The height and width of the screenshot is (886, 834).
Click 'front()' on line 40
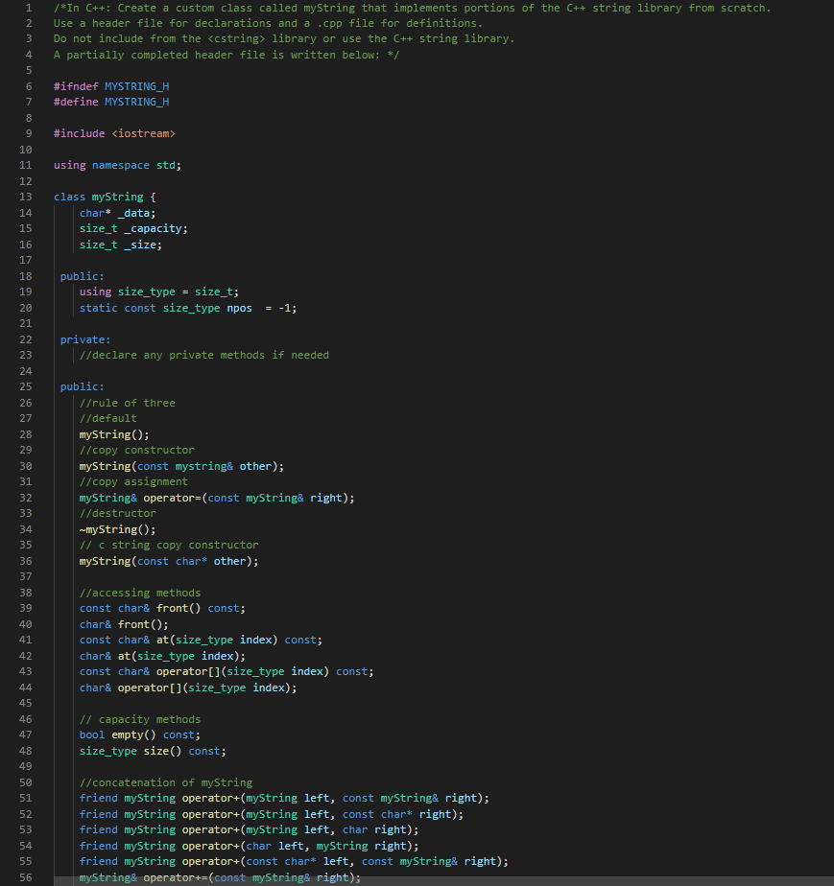[x=140, y=624]
